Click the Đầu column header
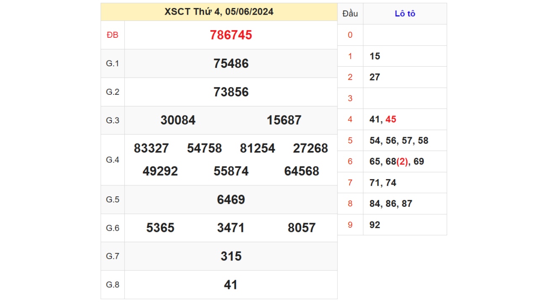The image size is (538, 302). [x=350, y=13]
